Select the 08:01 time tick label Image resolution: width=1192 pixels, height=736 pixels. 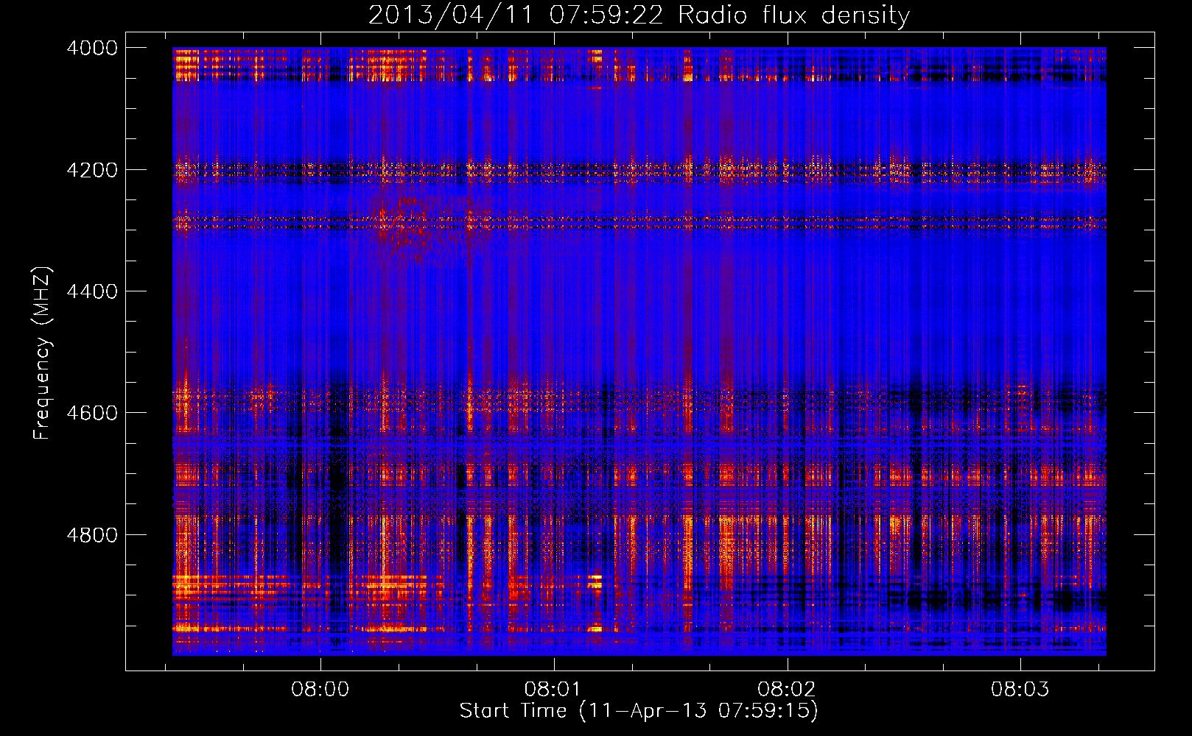coord(553,690)
